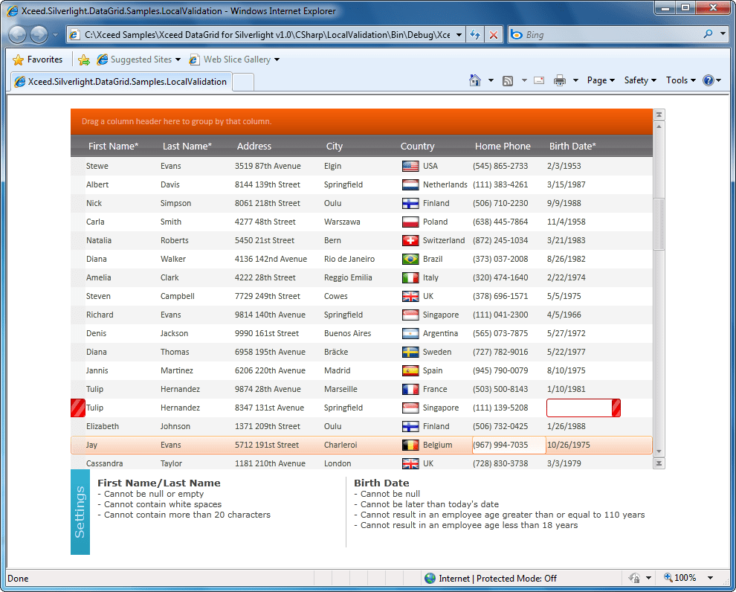Open the RSS feeds icon
The image size is (736, 592).
pos(508,80)
